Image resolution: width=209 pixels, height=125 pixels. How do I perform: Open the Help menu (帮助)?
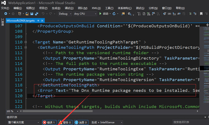(180, 8)
